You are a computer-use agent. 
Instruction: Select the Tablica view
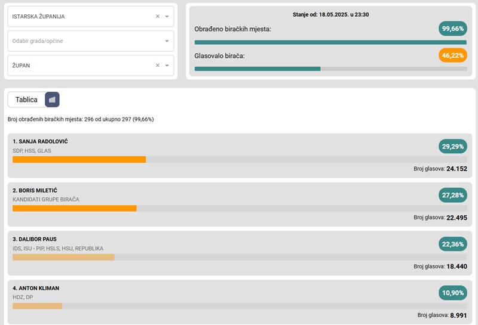26,100
